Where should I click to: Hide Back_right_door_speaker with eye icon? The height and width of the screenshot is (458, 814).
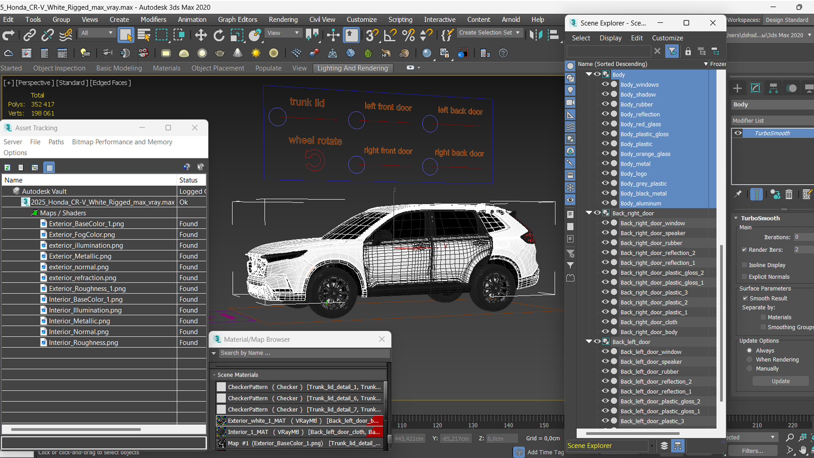pos(605,233)
